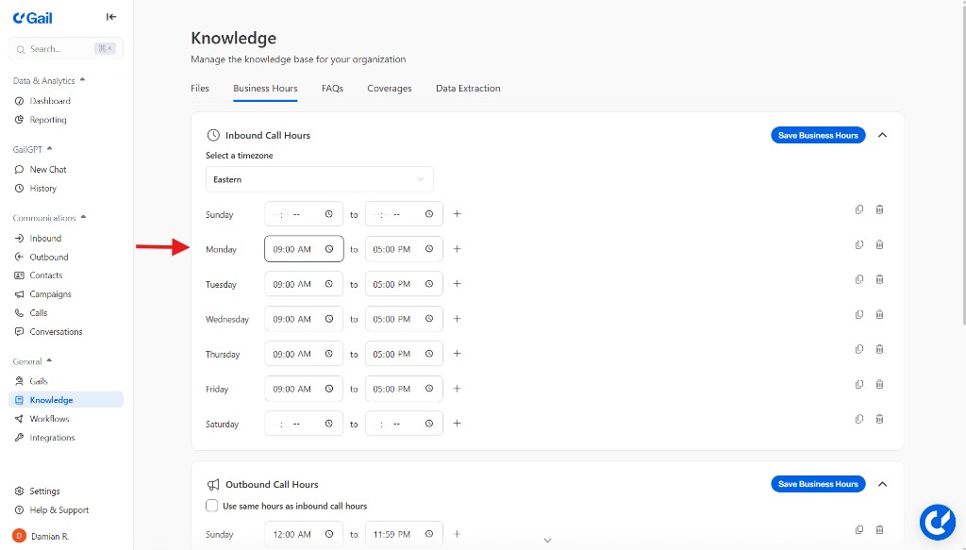Click the sidebar Search box
Image resolution: width=966 pixels, height=550 pixels.
66,48
